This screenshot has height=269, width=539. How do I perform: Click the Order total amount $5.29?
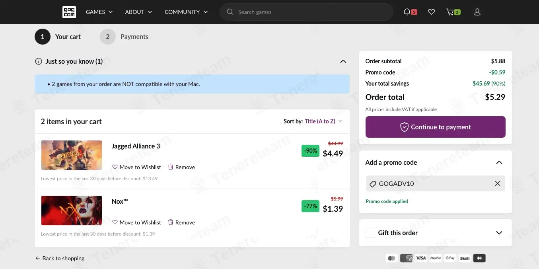click(x=495, y=97)
